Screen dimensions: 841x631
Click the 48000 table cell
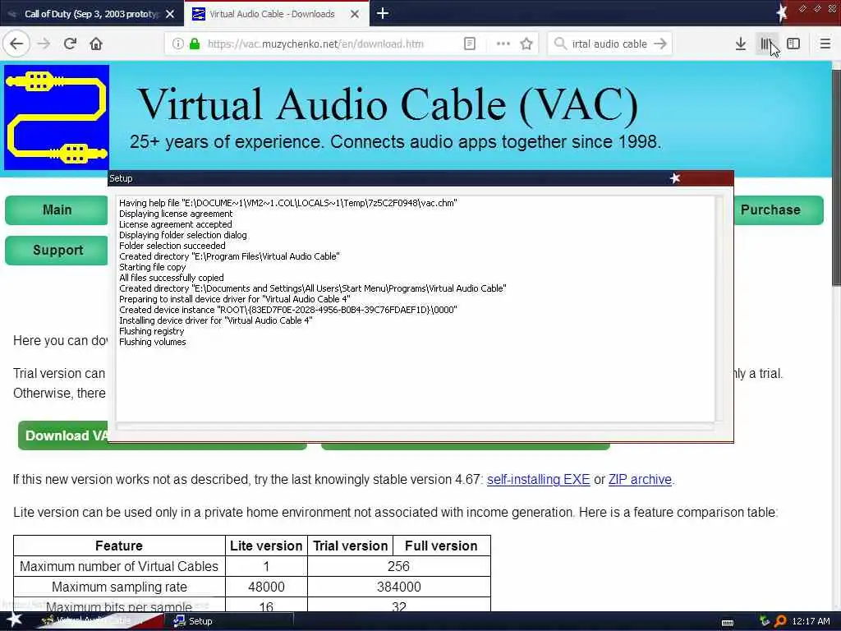pos(266,587)
